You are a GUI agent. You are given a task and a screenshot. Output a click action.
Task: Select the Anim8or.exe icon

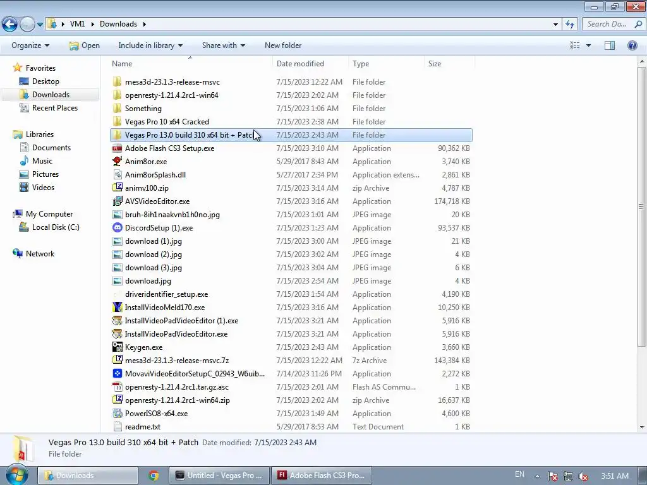[x=117, y=161]
